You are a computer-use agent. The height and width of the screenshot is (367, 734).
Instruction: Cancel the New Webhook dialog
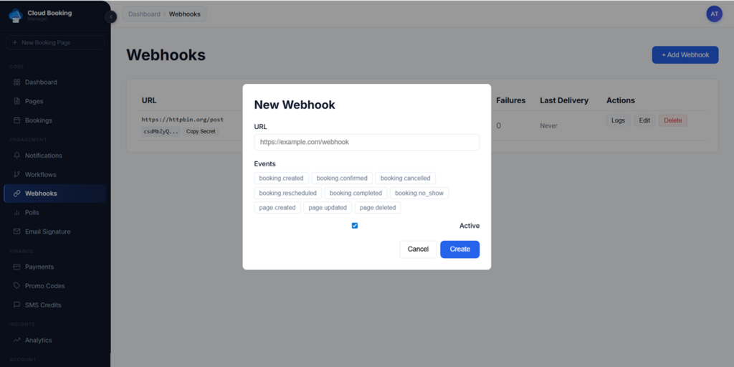pyautogui.click(x=418, y=249)
